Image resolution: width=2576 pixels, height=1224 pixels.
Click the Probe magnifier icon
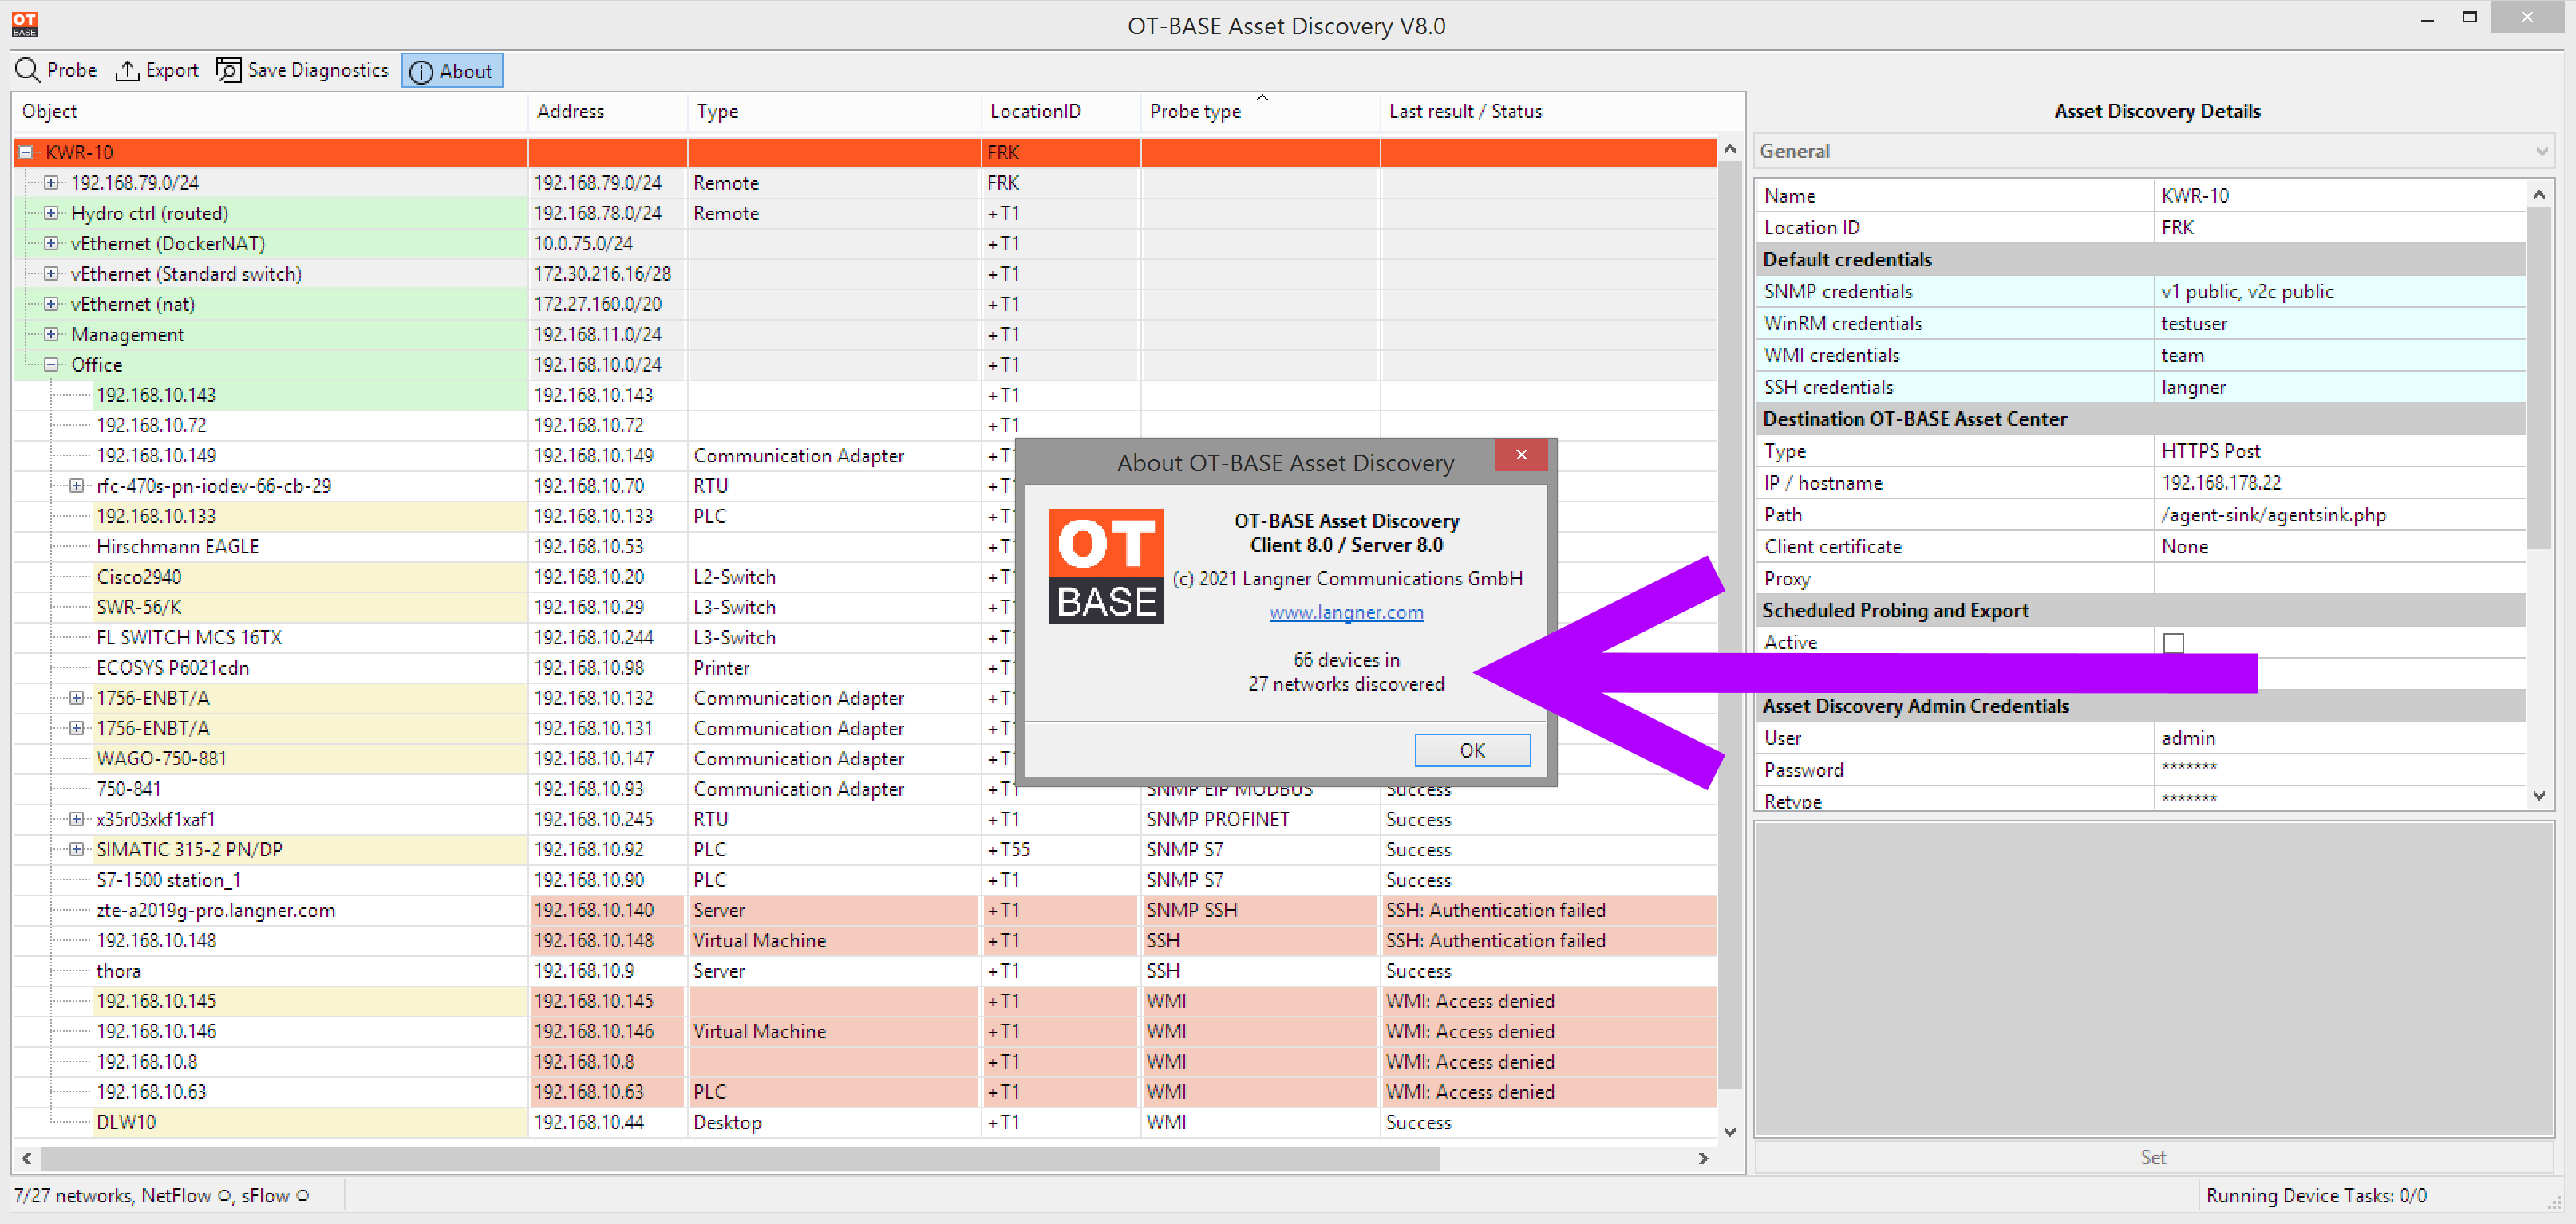[x=27, y=70]
